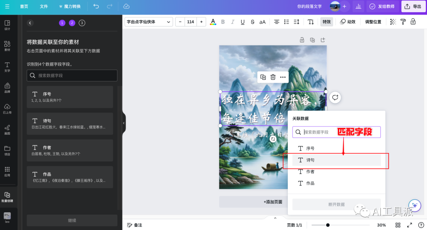This screenshot has width=427, height=230.
Task: Click the 发给教师 button
Action: pyautogui.click(x=382, y=6)
